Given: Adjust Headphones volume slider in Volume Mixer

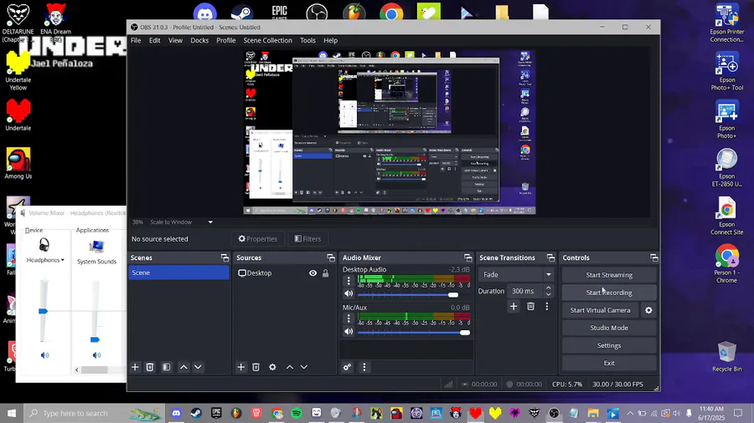Looking at the screenshot, I should tap(44, 311).
